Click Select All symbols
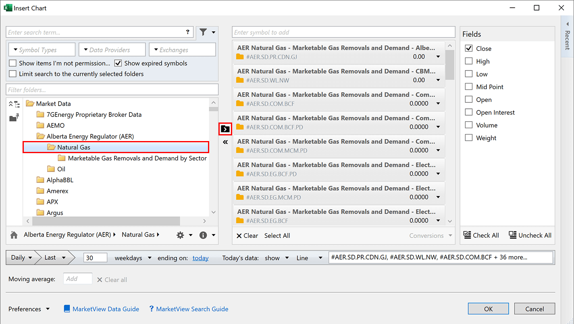The image size is (574, 324). tap(277, 236)
